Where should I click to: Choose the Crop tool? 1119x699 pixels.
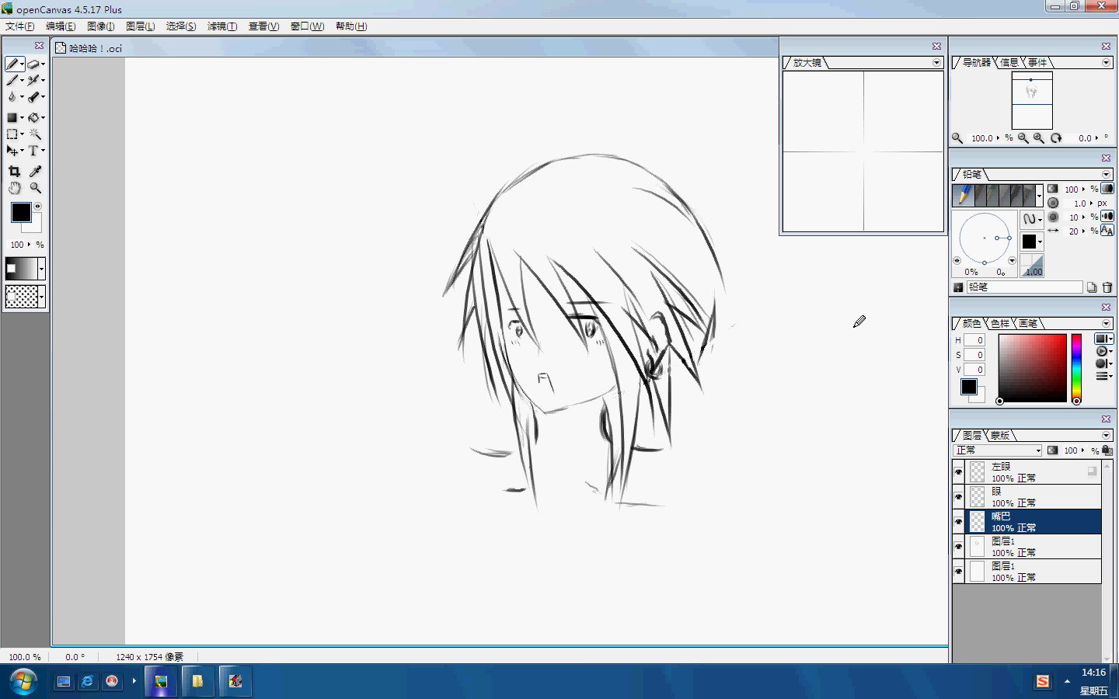tap(14, 171)
